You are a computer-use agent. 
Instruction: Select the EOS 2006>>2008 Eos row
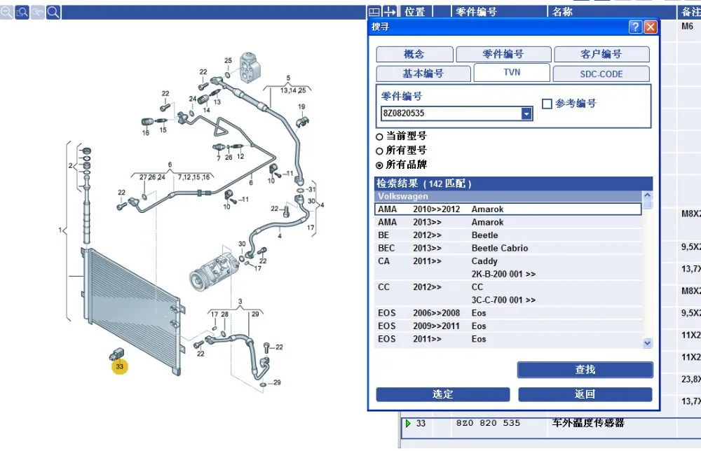pyautogui.click(x=508, y=312)
